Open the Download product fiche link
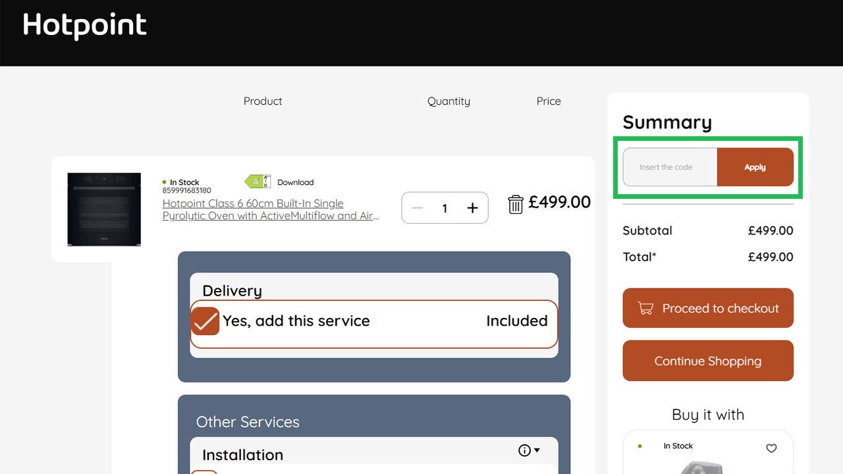The height and width of the screenshot is (474, 843). click(x=295, y=182)
